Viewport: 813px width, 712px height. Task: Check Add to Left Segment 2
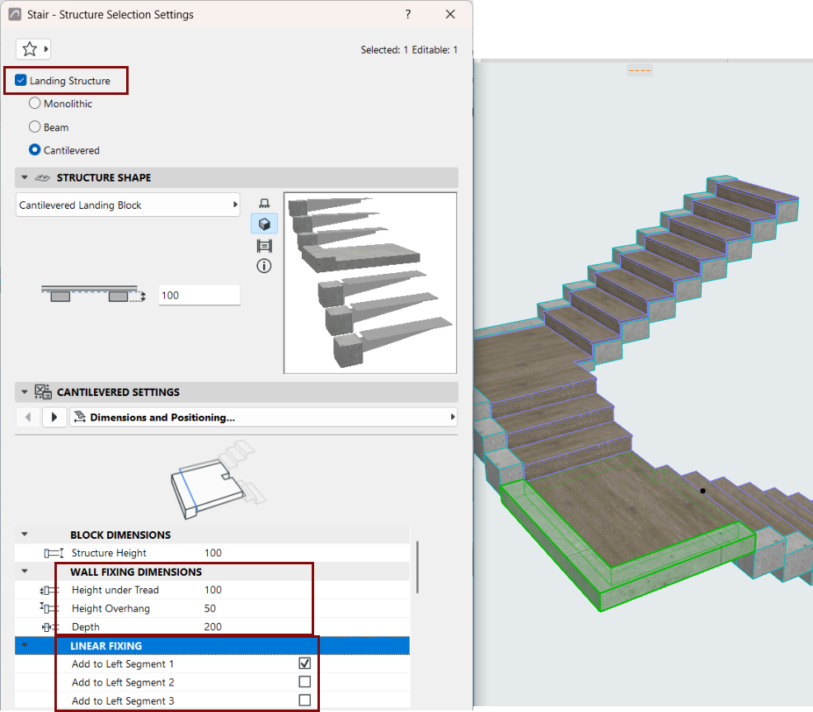coord(305,682)
